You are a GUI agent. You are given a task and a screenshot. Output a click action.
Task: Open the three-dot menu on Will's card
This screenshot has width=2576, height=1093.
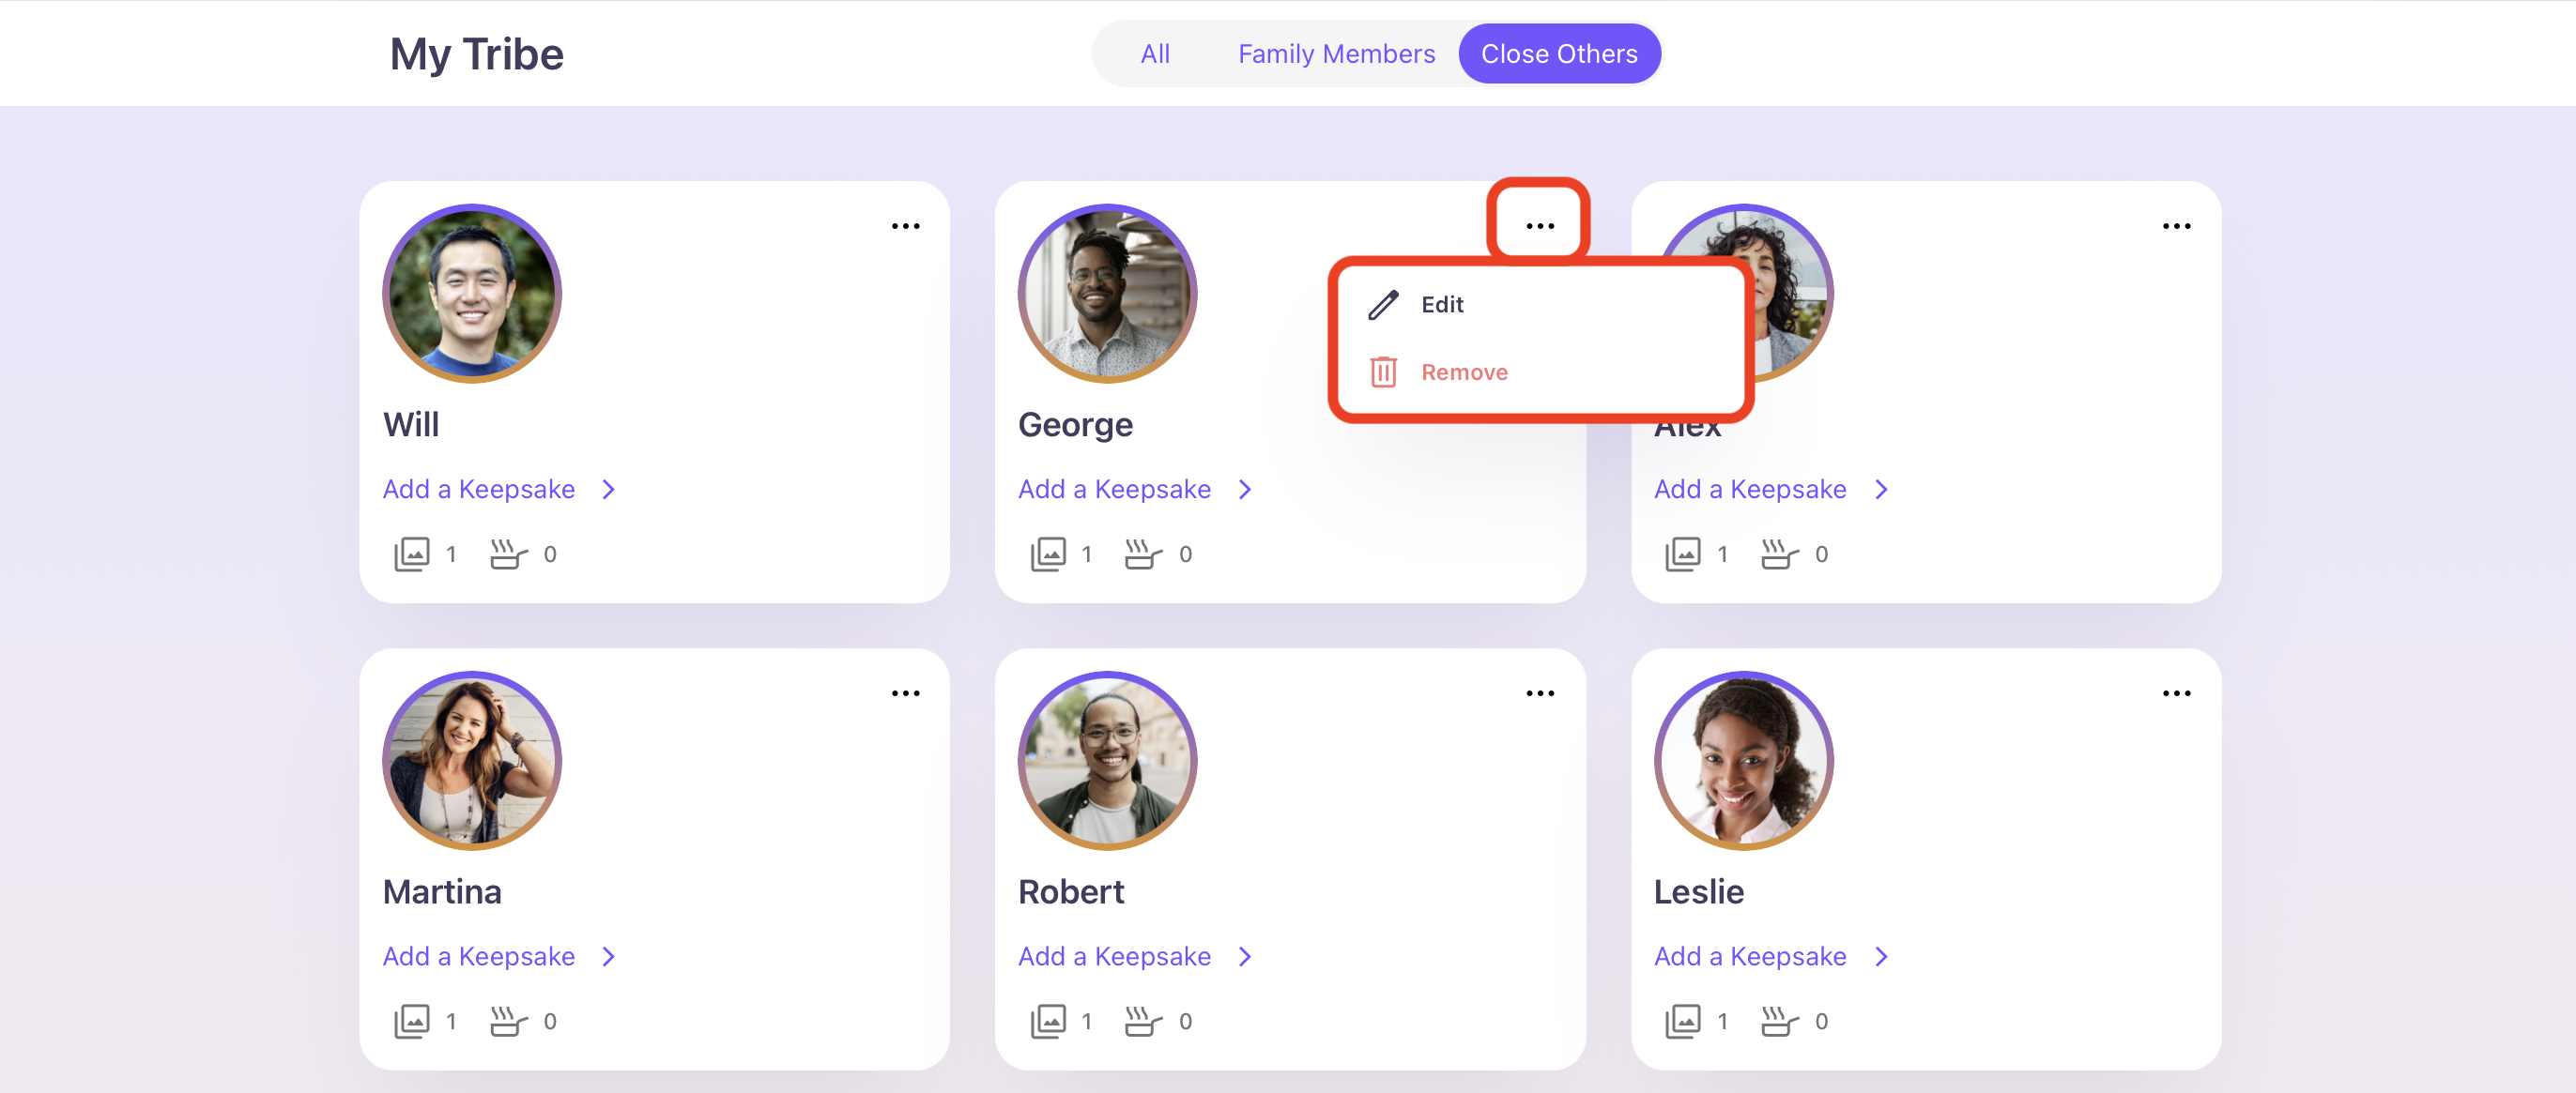(905, 226)
